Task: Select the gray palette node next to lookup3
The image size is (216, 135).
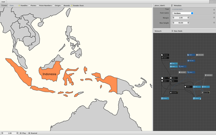Action: (x=183, y=72)
